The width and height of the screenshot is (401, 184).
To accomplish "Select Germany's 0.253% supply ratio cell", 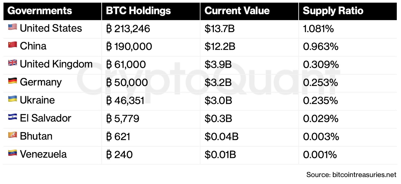I will 321,83.
